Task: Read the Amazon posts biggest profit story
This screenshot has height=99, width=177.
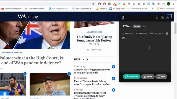Action: [x=92, y=71]
